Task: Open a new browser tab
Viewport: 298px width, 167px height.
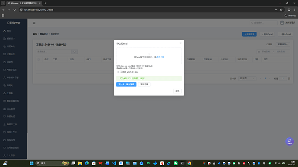Action: (45, 3)
